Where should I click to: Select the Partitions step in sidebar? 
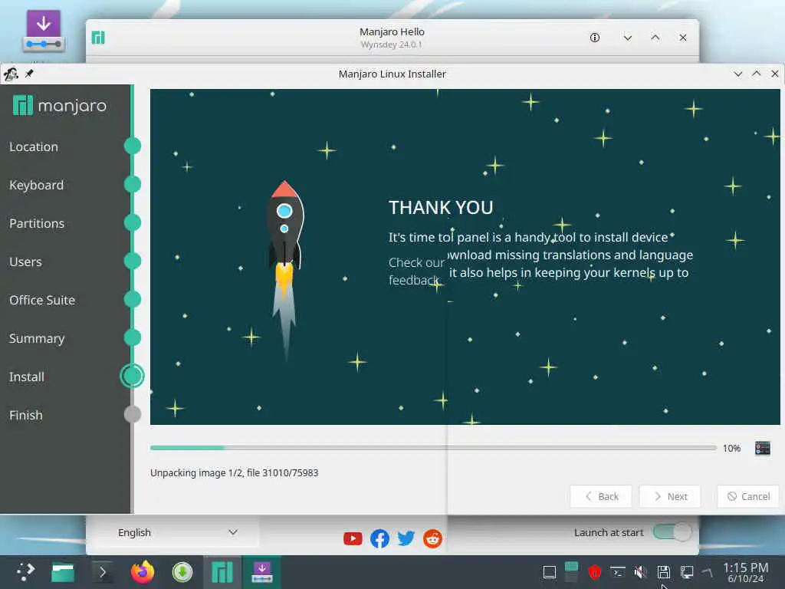click(37, 223)
